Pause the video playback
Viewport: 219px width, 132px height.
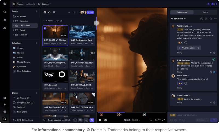(100, 120)
